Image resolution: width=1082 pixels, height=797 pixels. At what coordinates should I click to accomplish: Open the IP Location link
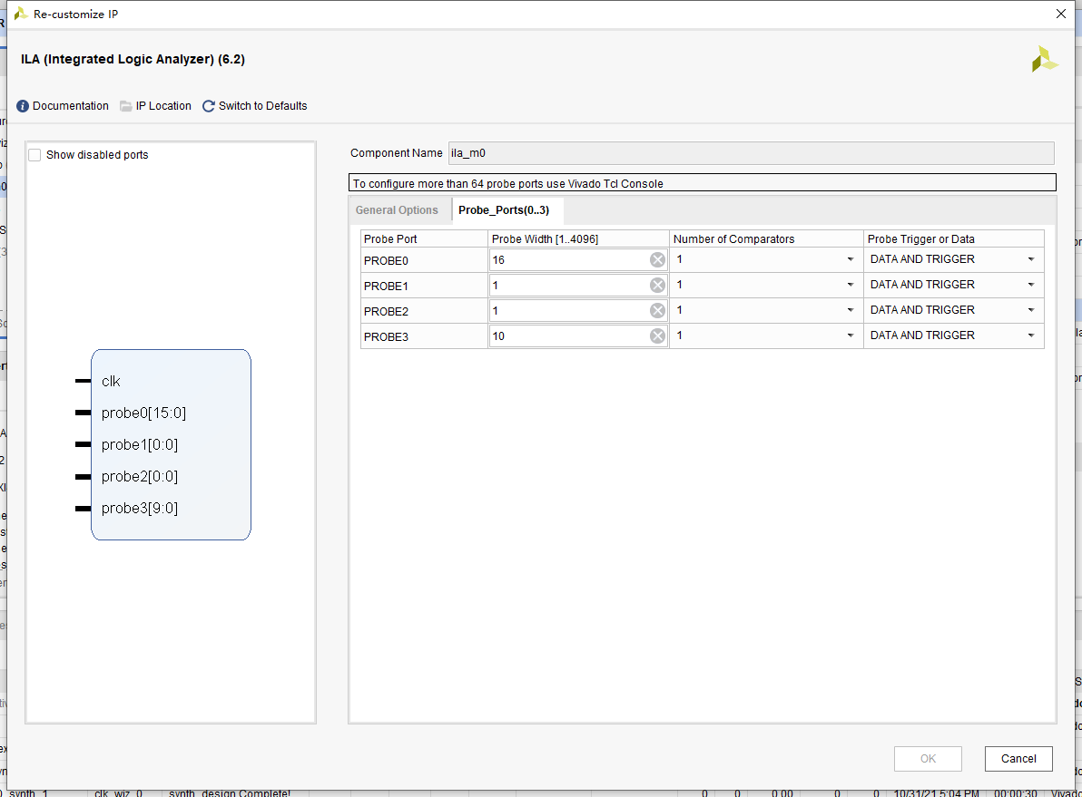point(163,106)
